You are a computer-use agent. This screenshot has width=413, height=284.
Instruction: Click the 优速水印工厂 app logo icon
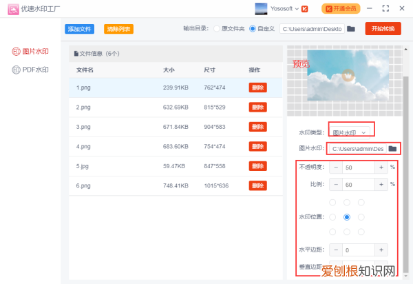click(13, 9)
